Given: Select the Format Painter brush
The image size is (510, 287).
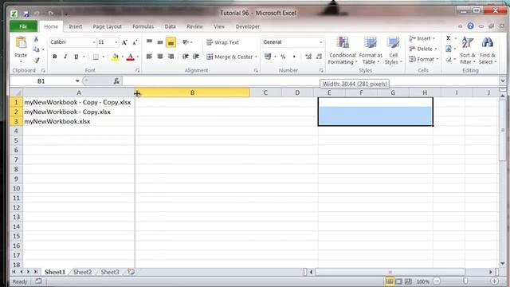Looking at the screenshot, I should [x=37, y=60].
